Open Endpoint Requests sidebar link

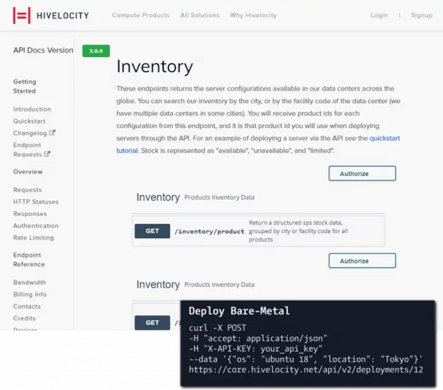(x=27, y=149)
